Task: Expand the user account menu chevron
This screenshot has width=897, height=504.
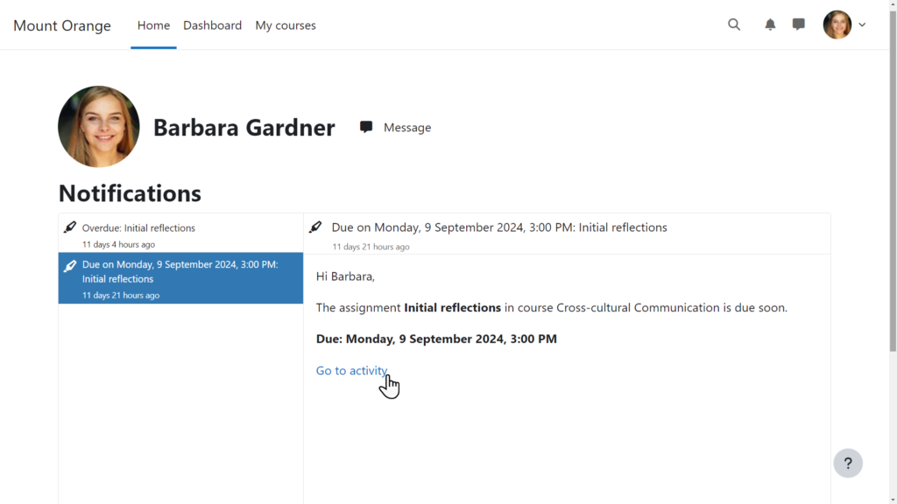Action: [863, 24]
